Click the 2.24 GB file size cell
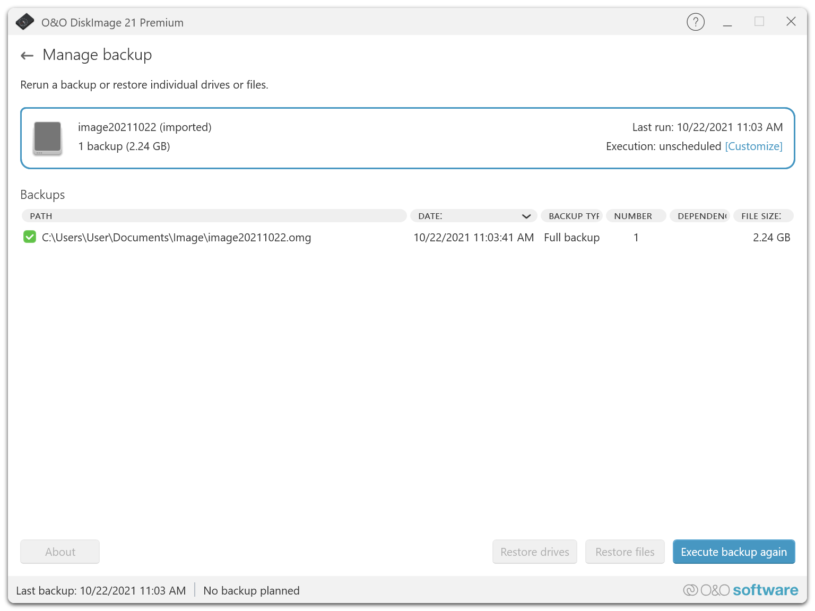 (x=771, y=238)
